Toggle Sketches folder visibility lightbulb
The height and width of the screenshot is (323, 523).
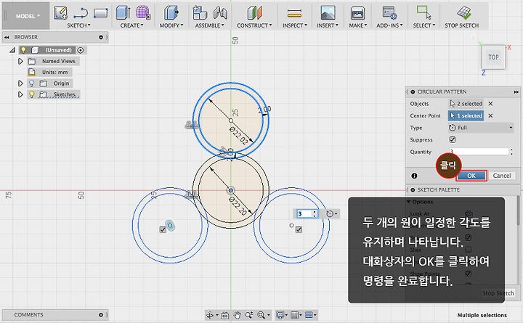(32, 94)
